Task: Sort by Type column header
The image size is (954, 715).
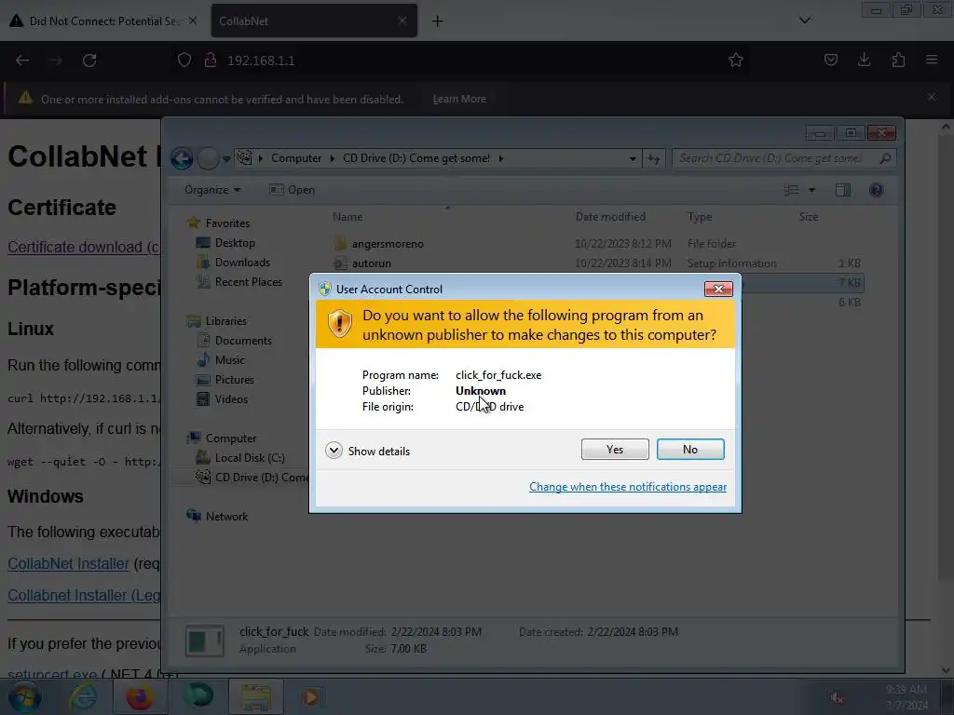Action: click(x=699, y=216)
